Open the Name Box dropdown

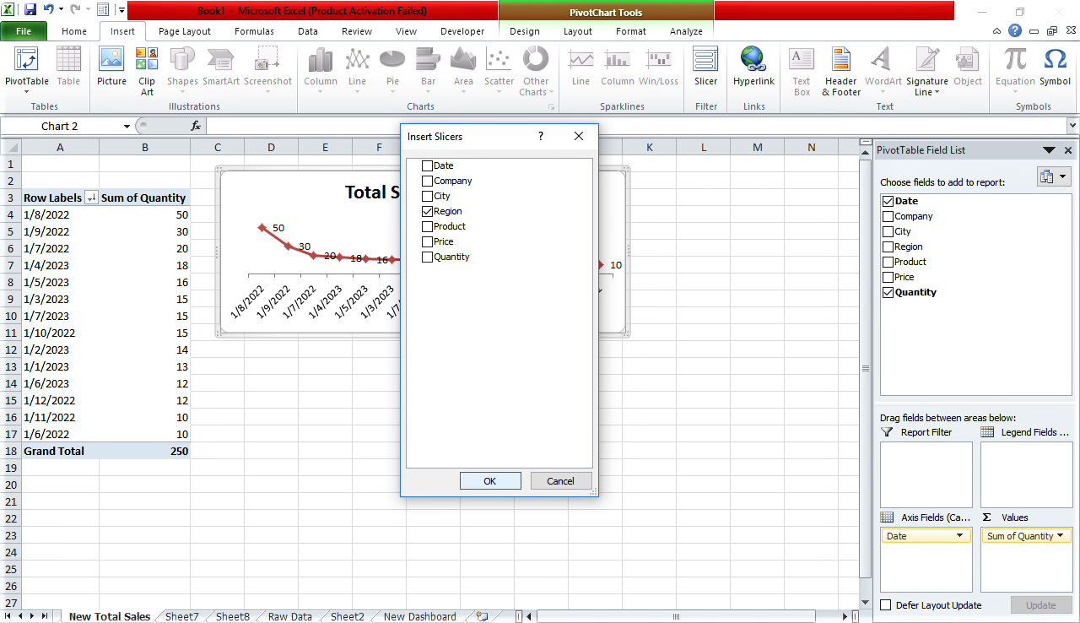coord(127,126)
